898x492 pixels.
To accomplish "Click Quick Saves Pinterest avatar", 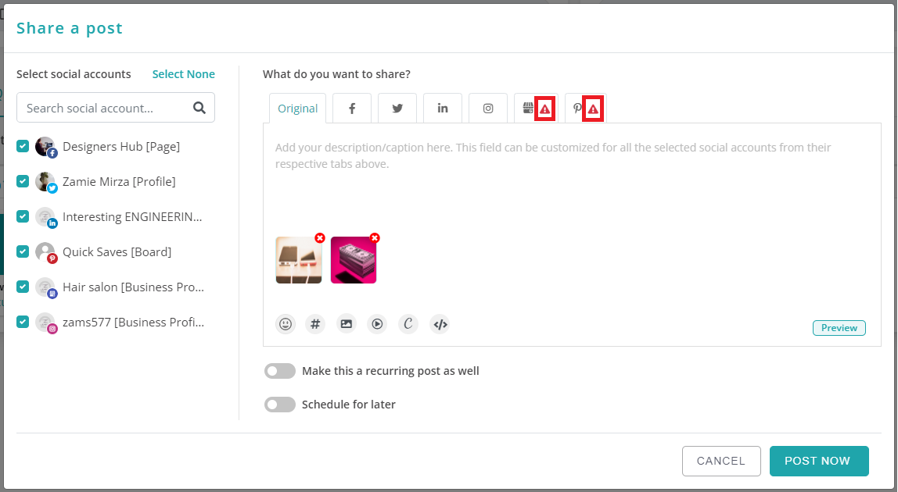I will pyautogui.click(x=45, y=252).
